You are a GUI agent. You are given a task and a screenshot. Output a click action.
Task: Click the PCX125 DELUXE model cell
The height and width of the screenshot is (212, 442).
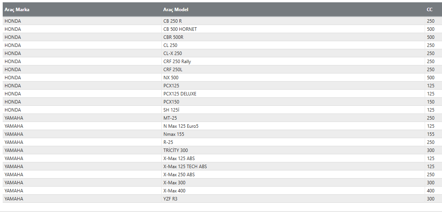click(180, 94)
